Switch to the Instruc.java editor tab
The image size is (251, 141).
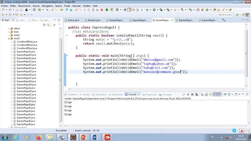pos(72,20)
